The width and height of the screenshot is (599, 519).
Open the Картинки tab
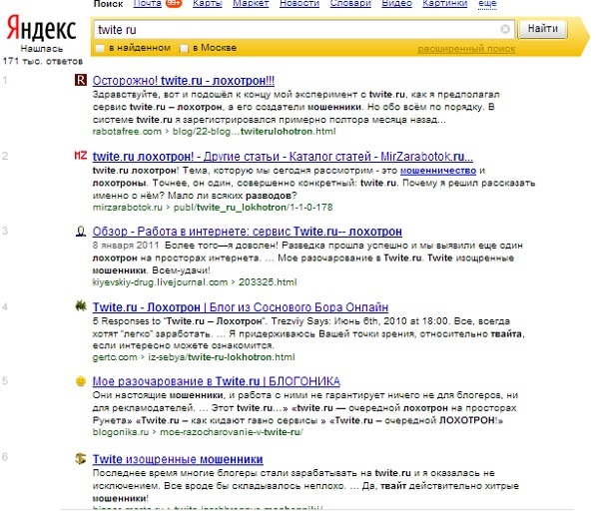click(445, 3)
